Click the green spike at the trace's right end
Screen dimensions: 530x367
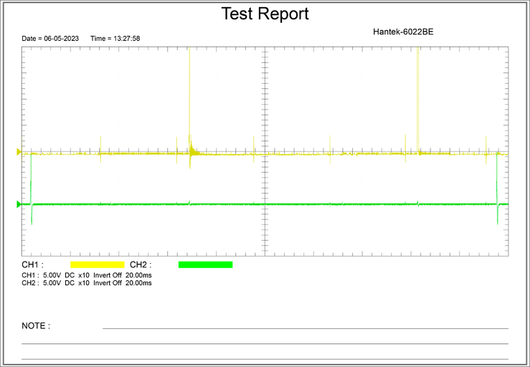(498, 186)
